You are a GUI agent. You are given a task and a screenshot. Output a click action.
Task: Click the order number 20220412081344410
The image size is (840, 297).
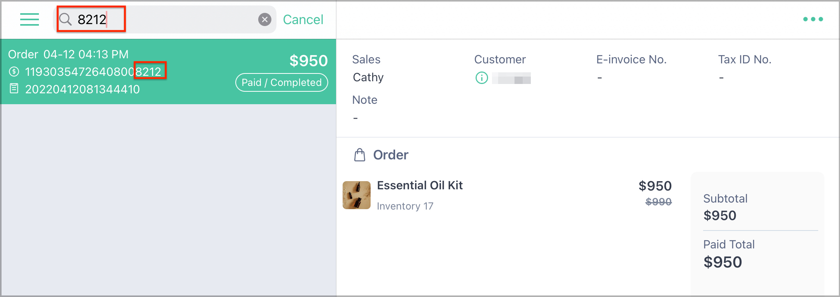point(82,89)
